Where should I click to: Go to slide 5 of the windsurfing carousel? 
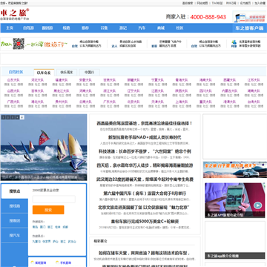pyautogui.click(x=22, y=117)
